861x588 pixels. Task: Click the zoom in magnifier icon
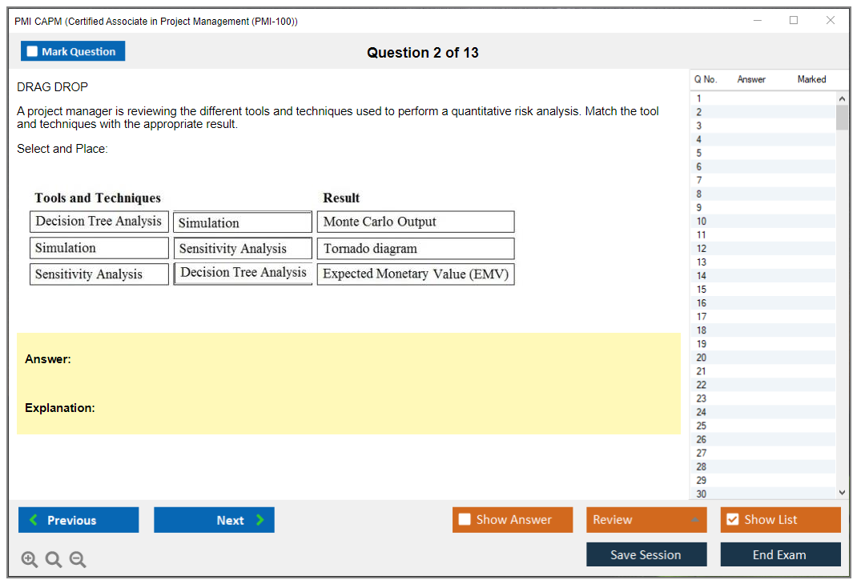30,560
